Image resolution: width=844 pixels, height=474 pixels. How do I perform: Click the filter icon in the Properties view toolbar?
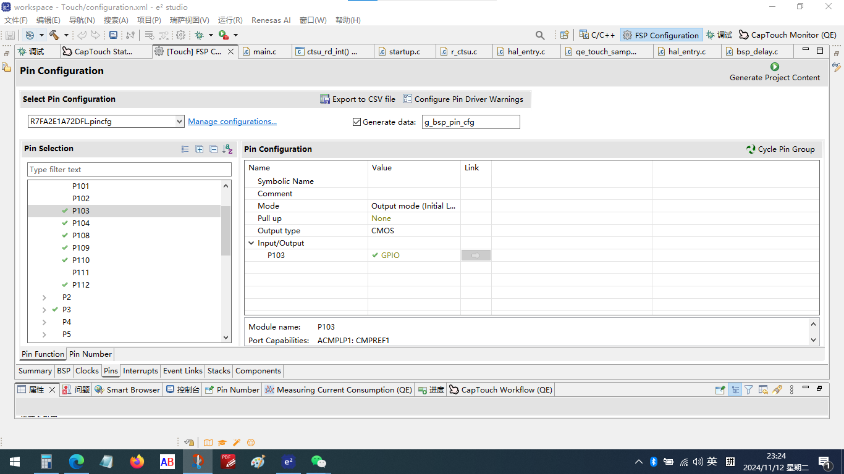pyautogui.click(x=748, y=389)
